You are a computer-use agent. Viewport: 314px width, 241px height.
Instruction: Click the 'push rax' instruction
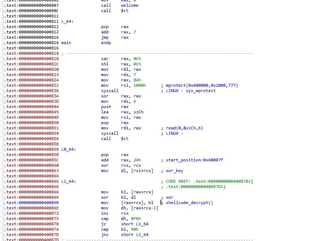(x=115, y=107)
